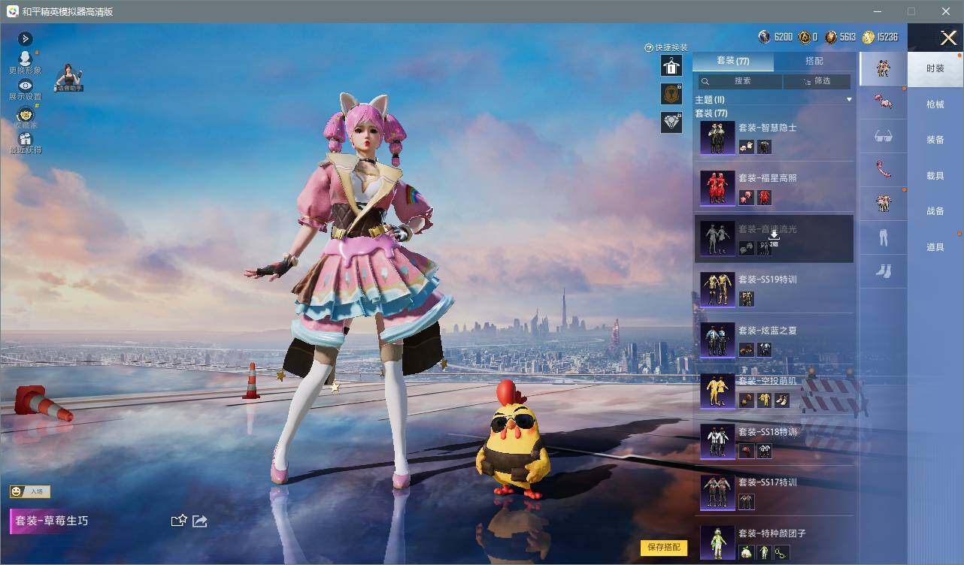This screenshot has height=565, width=964.
Task: Open 语音助手 voice assistant avatar
Action: (68, 78)
